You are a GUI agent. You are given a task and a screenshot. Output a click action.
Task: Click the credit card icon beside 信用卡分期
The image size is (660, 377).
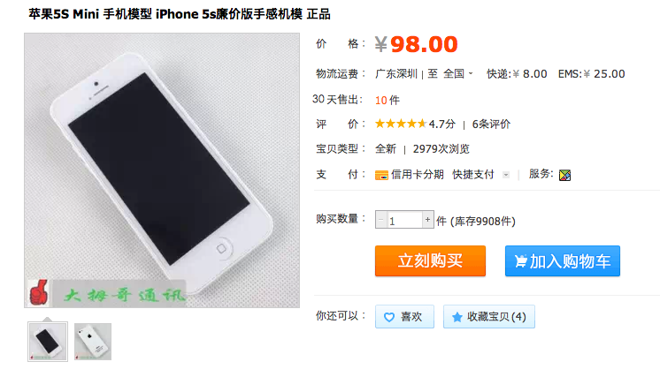381,175
